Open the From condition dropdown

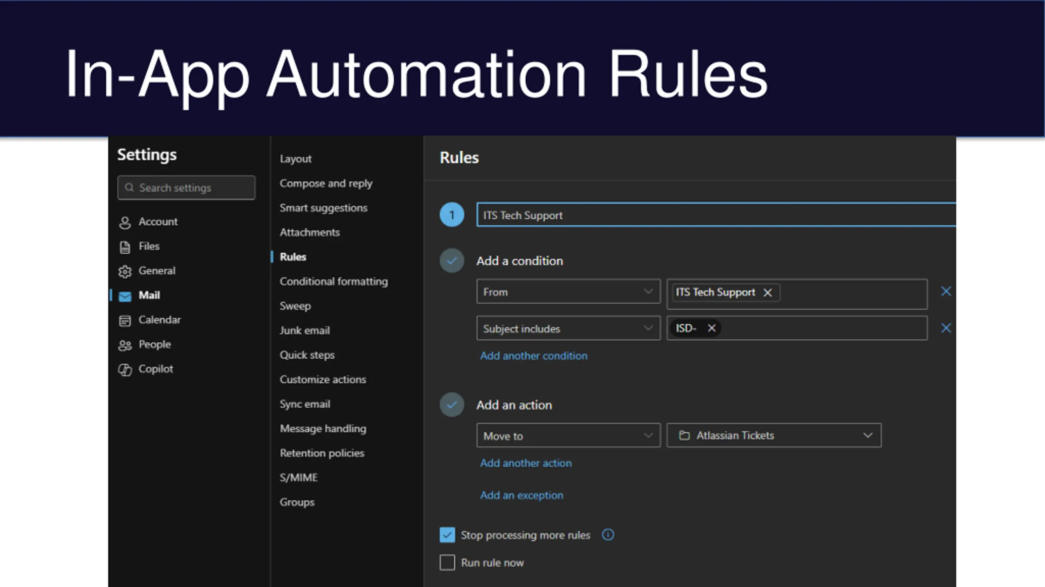coord(568,291)
